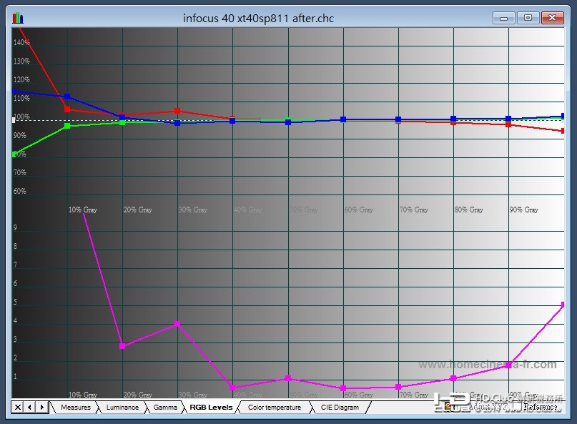Open the Measures tab

[76, 408]
